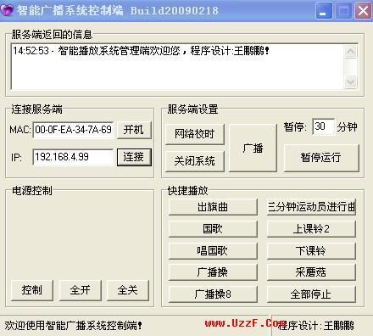Focus the IP address field 192.168.4.99
This screenshot has height=336, width=373.
click(x=73, y=157)
